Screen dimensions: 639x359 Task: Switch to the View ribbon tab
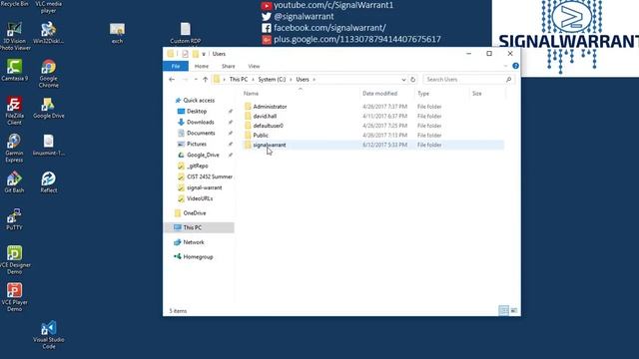tap(254, 66)
